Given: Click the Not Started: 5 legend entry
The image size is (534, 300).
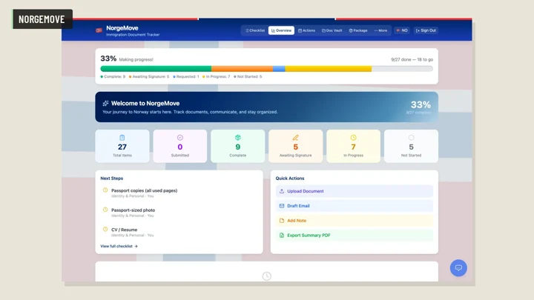Looking at the screenshot, I should (x=248, y=76).
